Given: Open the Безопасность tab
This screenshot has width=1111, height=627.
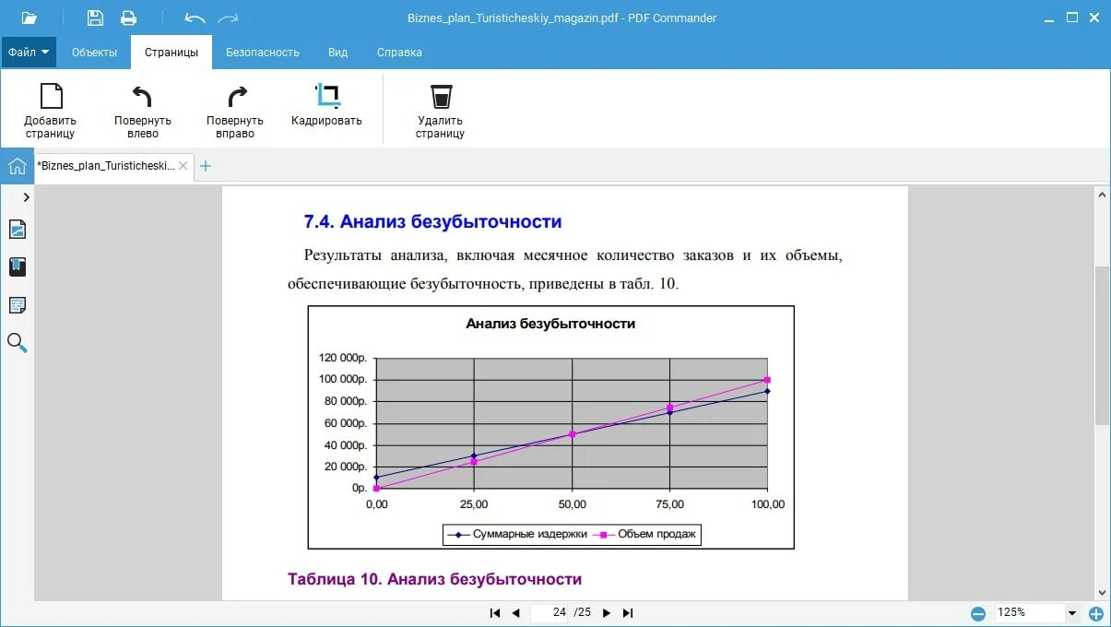Looking at the screenshot, I should (263, 53).
